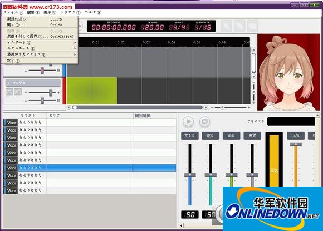Choose 名前を付けて保存 from the file menu

(x=40, y=37)
